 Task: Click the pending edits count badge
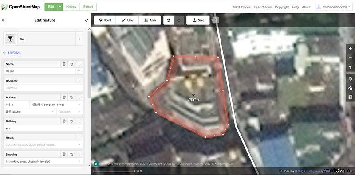click(x=216, y=20)
